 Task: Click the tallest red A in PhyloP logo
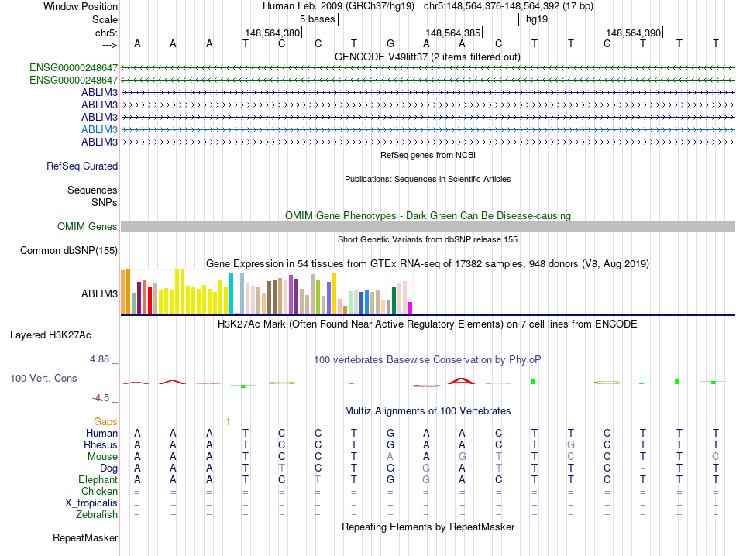(462, 380)
